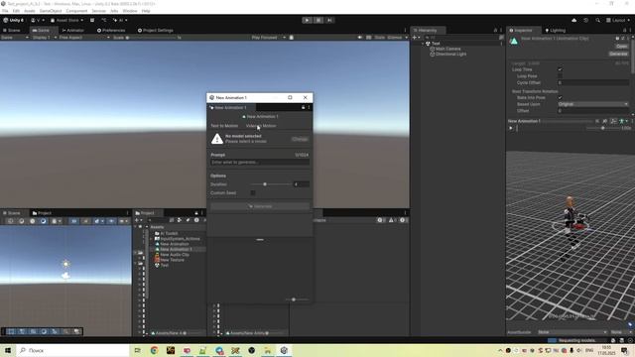Click the Pause button in the toolbar

318,20
